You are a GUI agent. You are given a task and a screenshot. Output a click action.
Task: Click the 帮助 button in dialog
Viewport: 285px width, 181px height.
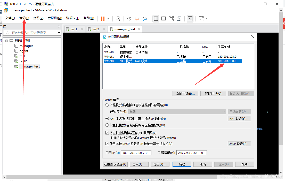click(245, 164)
